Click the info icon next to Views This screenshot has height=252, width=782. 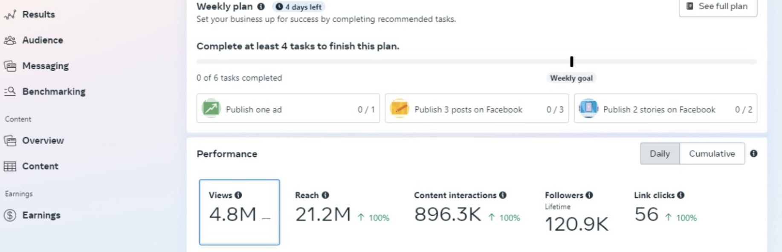pyautogui.click(x=238, y=195)
